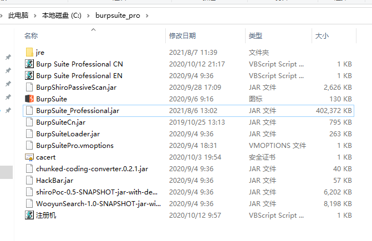Click the WooyunSearch-1.0-SNAPSHOT jar file icon
The width and height of the screenshot is (372, 241).
pos(29,203)
